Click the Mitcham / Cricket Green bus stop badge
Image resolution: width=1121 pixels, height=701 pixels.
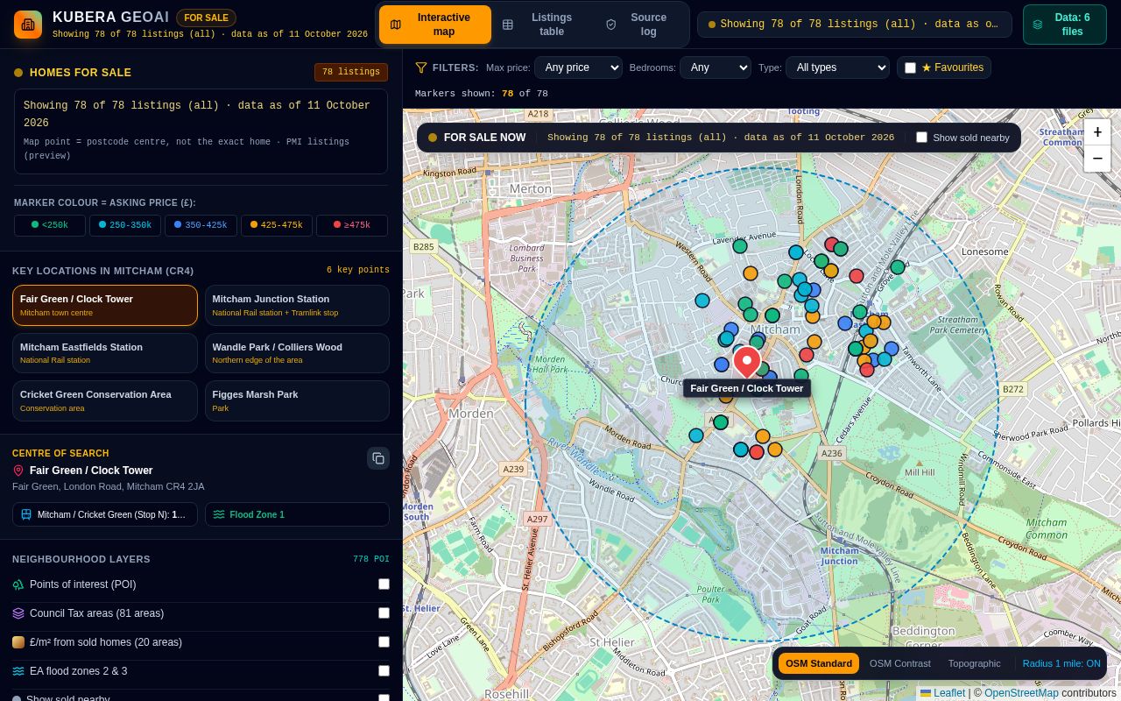(x=105, y=514)
